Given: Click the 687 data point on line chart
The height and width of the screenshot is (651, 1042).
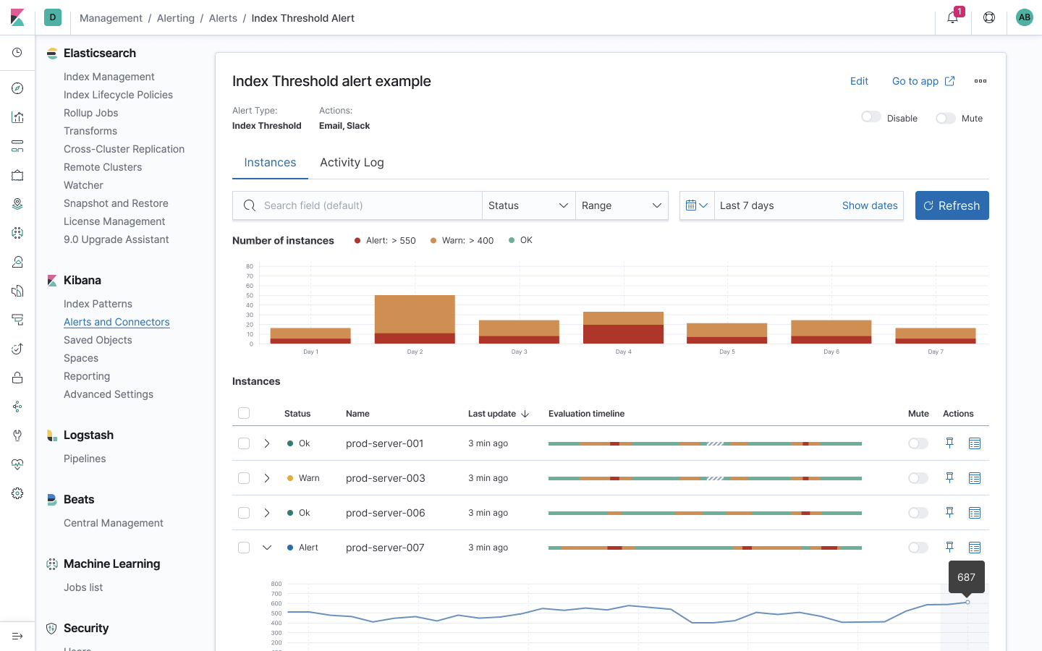Looking at the screenshot, I should click(x=967, y=602).
